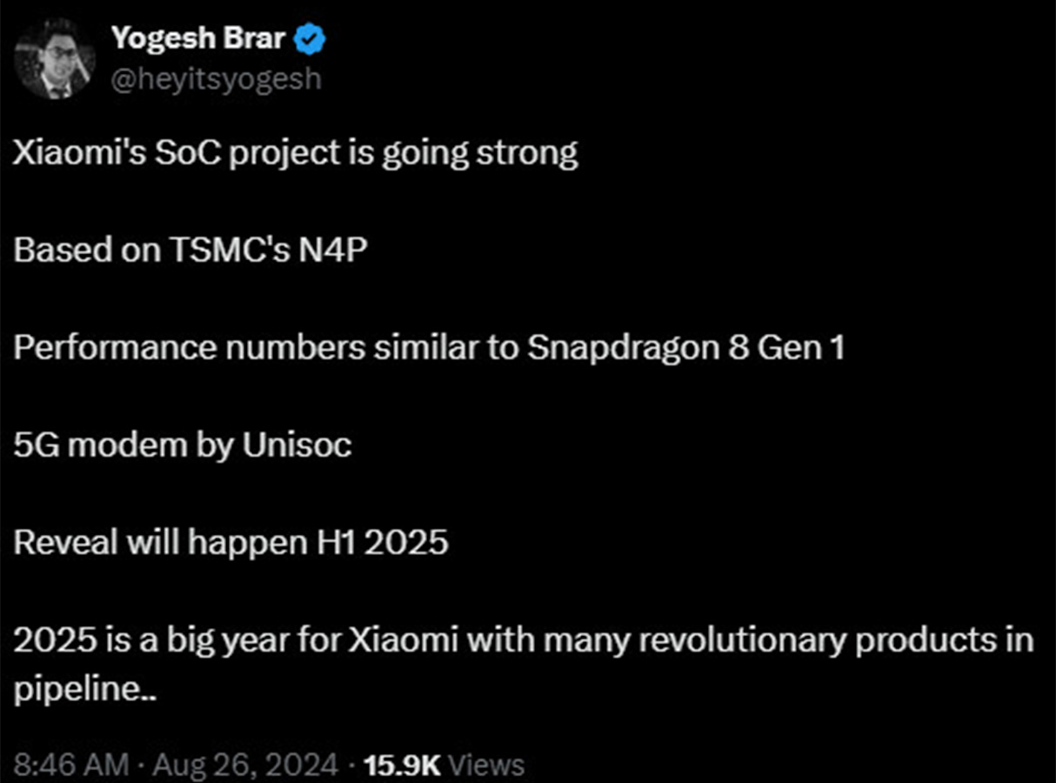Screen dimensions: 1056x783
Task: Open the Yogesh Brar display name link
Action: click(199, 39)
